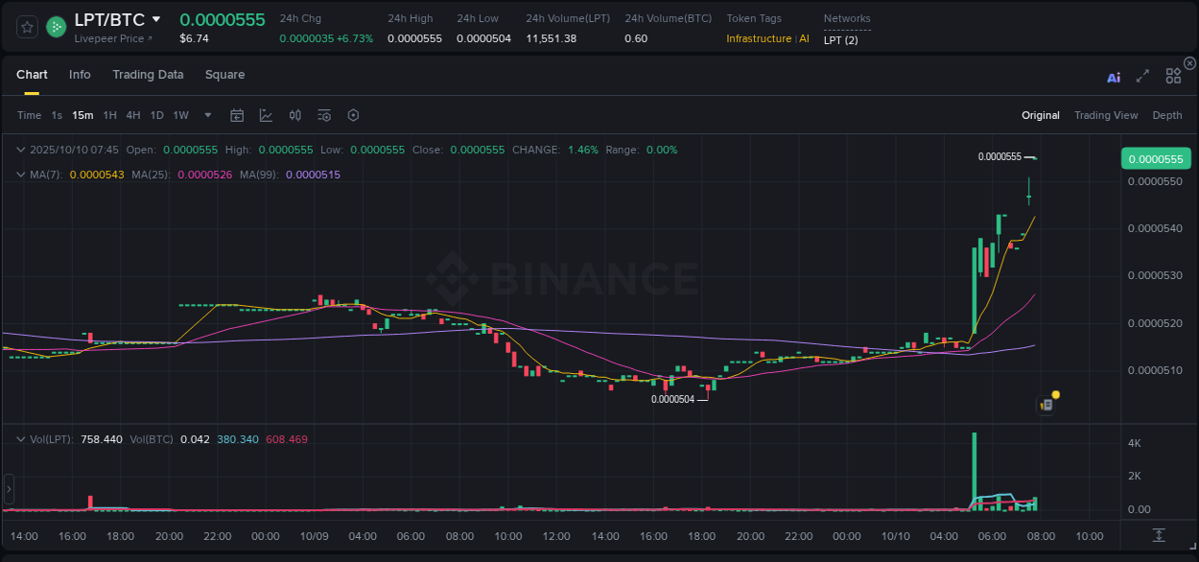Open the LPT/BTC pair selector dropdown

click(x=156, y=18)
